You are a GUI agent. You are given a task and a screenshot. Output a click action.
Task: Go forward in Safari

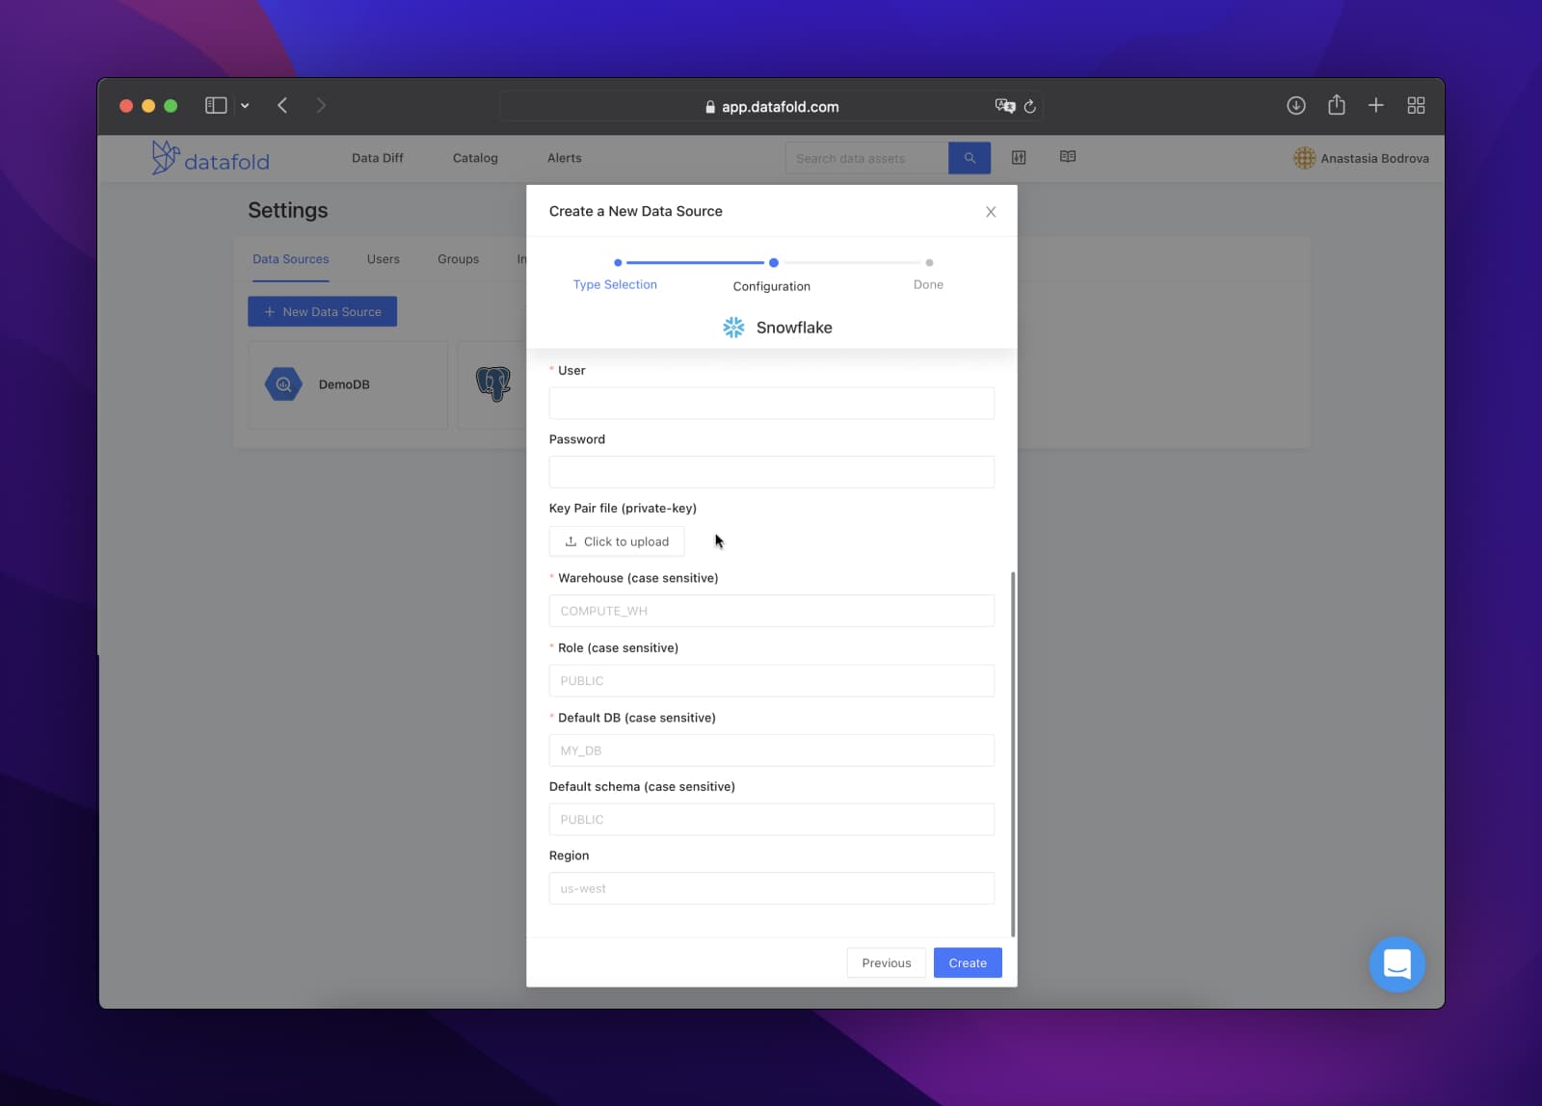pos(321,105)
